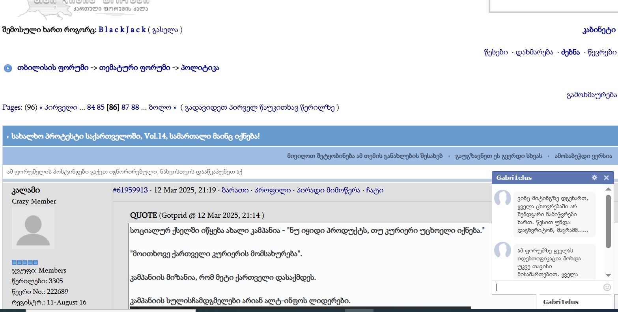
Task: Click the avatar on the first chat message
Action: coord(502,198)
